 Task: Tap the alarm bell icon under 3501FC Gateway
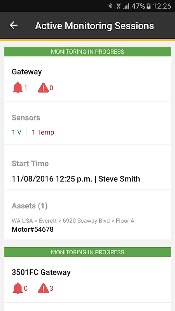[x=17, y=288]
